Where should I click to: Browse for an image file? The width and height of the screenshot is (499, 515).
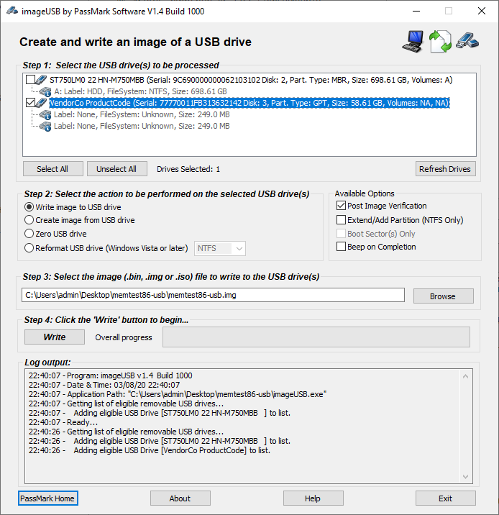point(443,296)
